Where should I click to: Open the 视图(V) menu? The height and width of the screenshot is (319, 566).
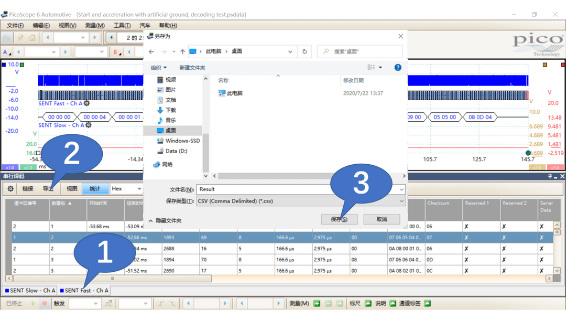coord(68,25)
